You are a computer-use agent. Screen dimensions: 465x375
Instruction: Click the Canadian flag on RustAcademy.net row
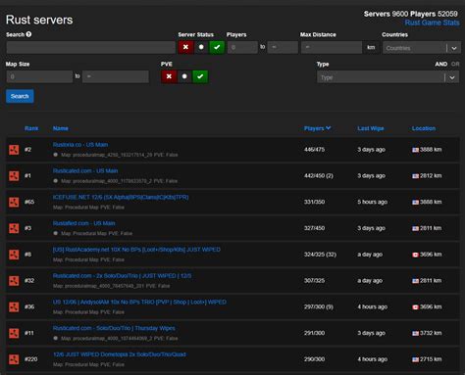[415, 255]
